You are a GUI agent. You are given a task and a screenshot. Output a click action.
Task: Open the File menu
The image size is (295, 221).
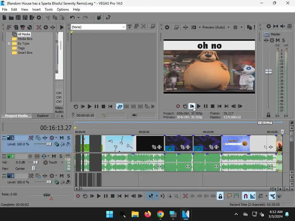pyautogui.click(x=5, y=9)
